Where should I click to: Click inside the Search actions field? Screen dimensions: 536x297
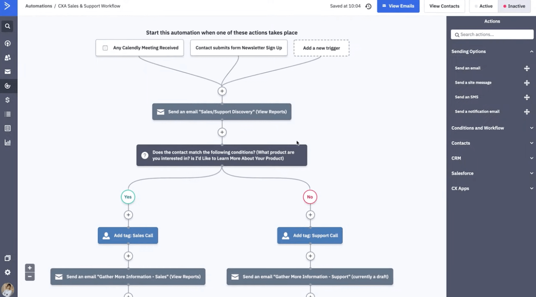[492, 34]
